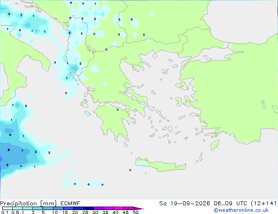Click the arrow tip above 50 mm
The height and width of the screenshot is (214, 278).
click(x=139, y=208)
